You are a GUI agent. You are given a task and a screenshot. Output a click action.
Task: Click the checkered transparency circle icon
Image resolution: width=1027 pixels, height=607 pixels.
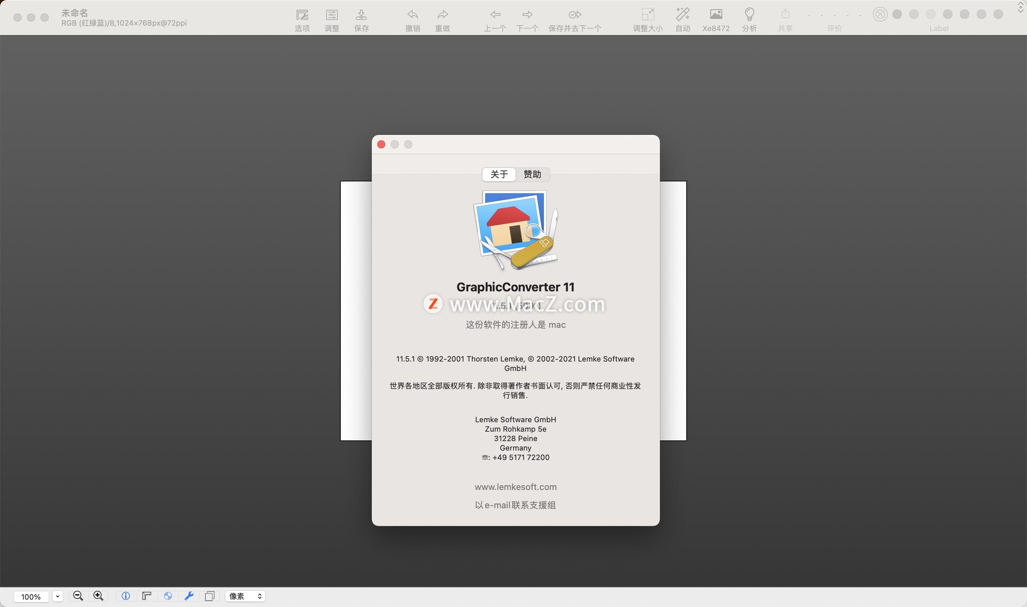point(168,596)
